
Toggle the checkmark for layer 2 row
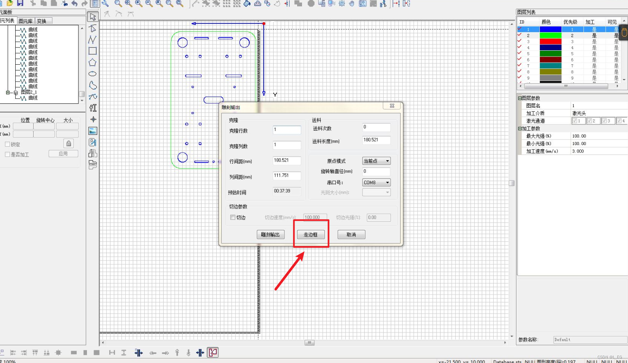tap(520, 35)
